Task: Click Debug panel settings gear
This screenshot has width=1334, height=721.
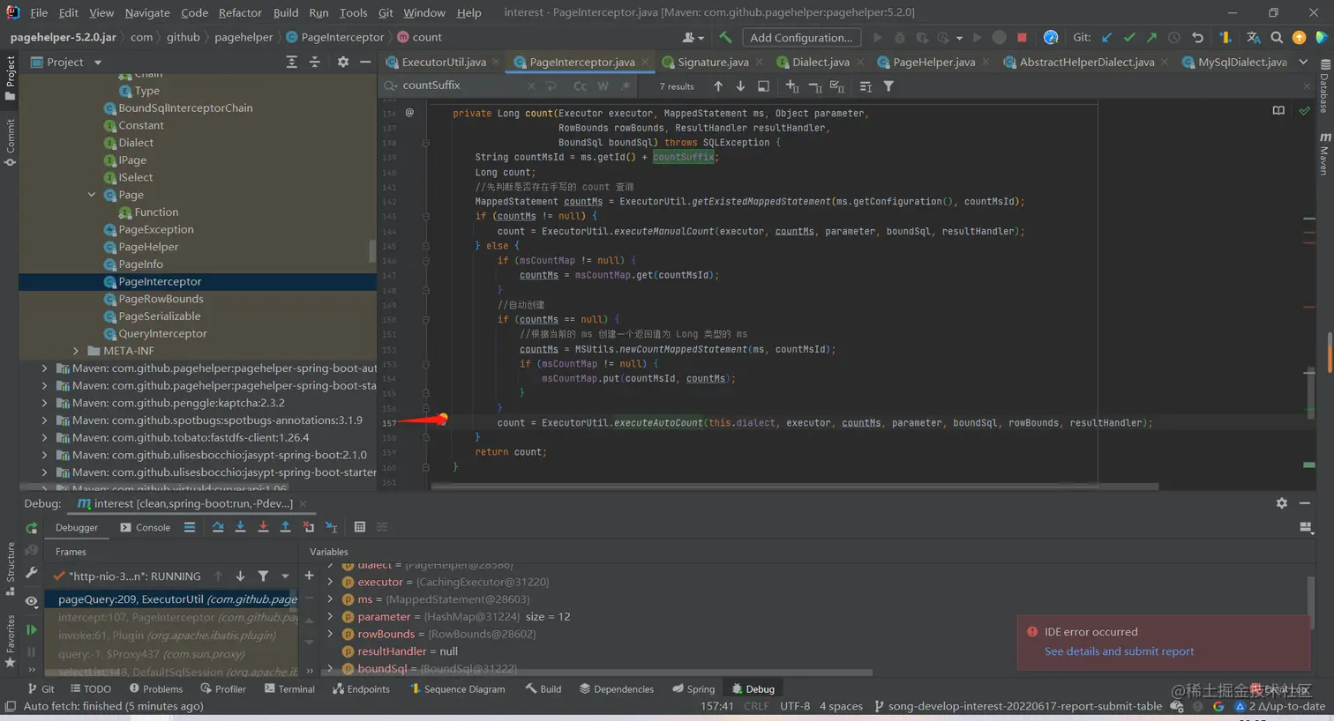Action: 1281,503
